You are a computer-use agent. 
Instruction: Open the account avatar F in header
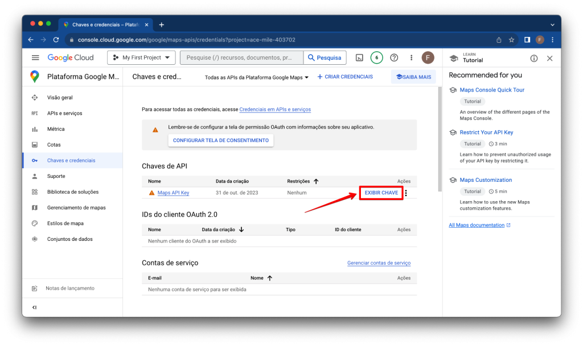pyautogui.click(x=428, y=57)
